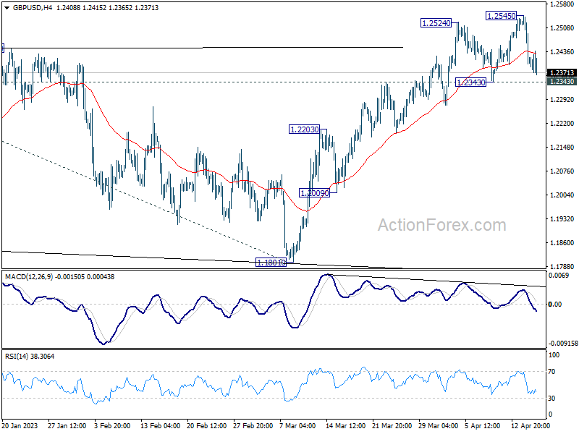Image resolution: width=579 pixels, height=434 pixels.
Task: Click the RSI 30 level axis label
Action: pyautogui.click(x=551, y=399)
